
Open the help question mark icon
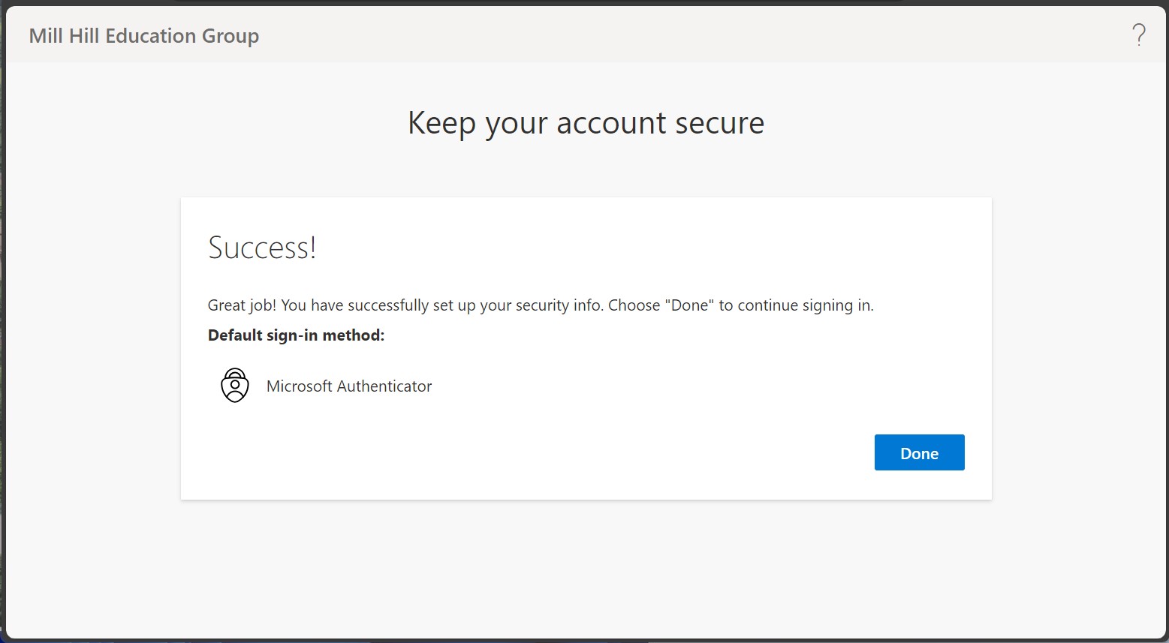(1139, 35)
